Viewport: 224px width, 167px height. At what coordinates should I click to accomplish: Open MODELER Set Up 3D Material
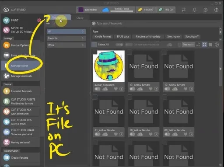pos(21,30)
